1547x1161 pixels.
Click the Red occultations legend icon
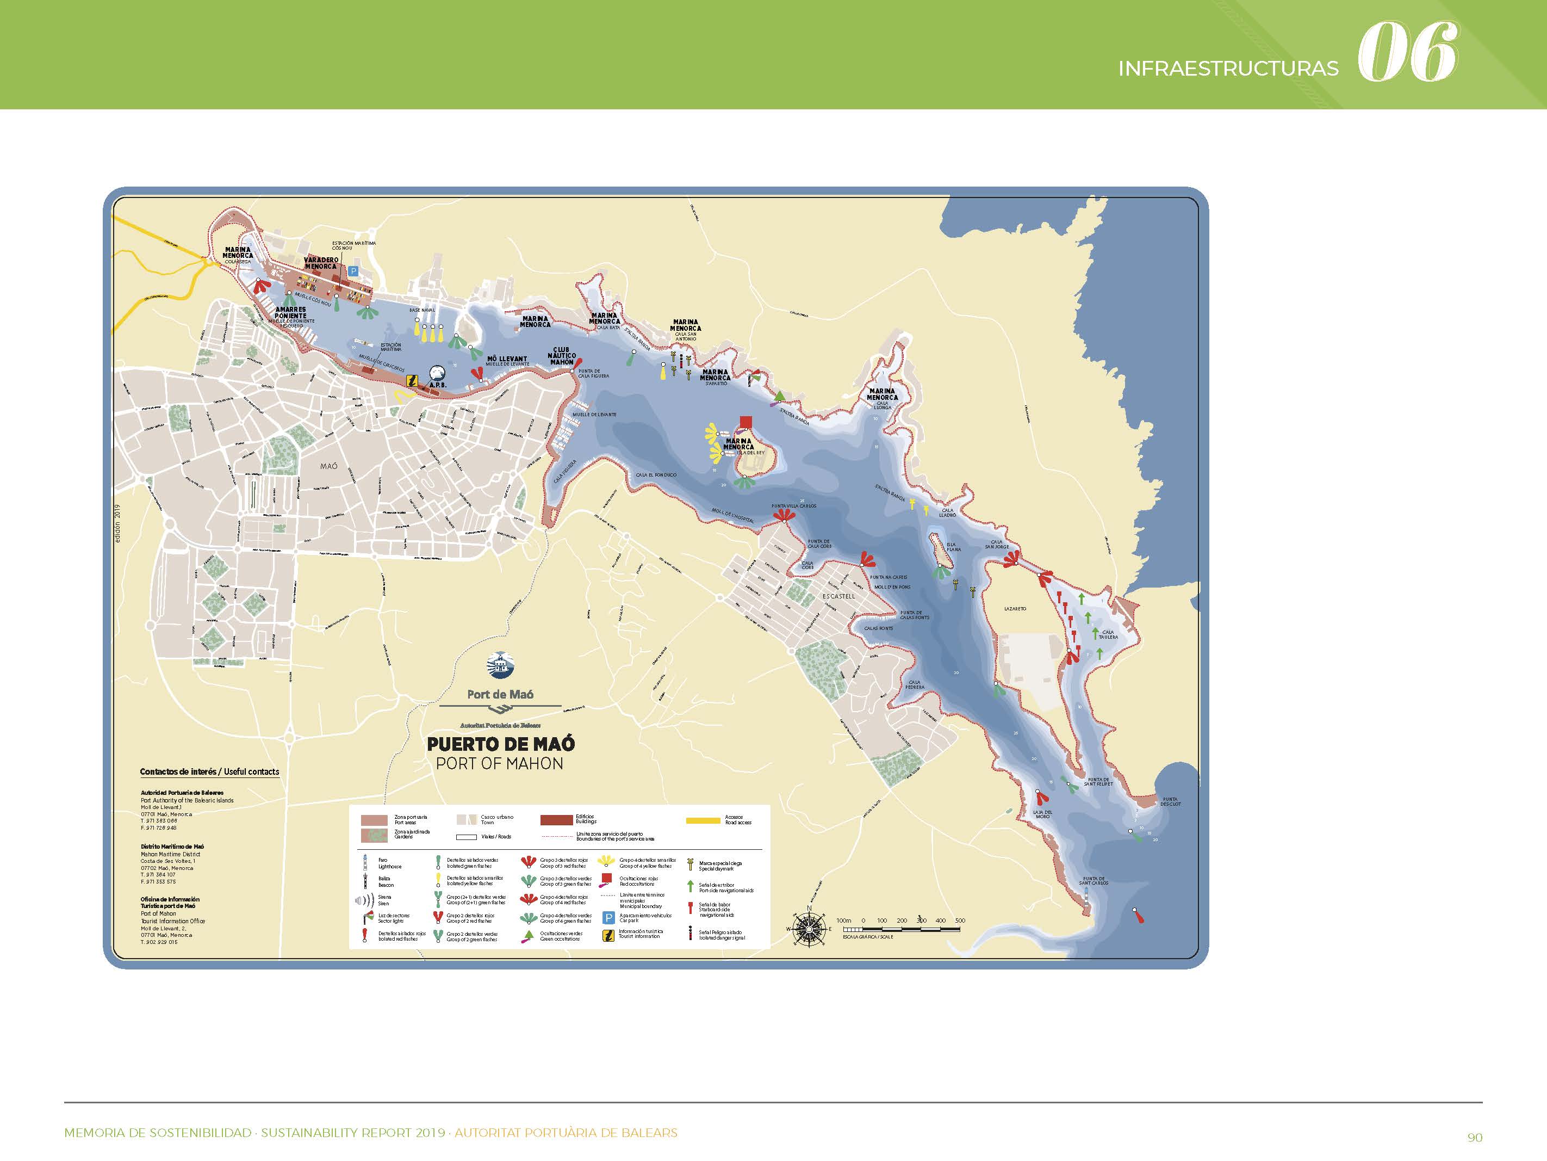pyautogui.click(x=606, y=880)
